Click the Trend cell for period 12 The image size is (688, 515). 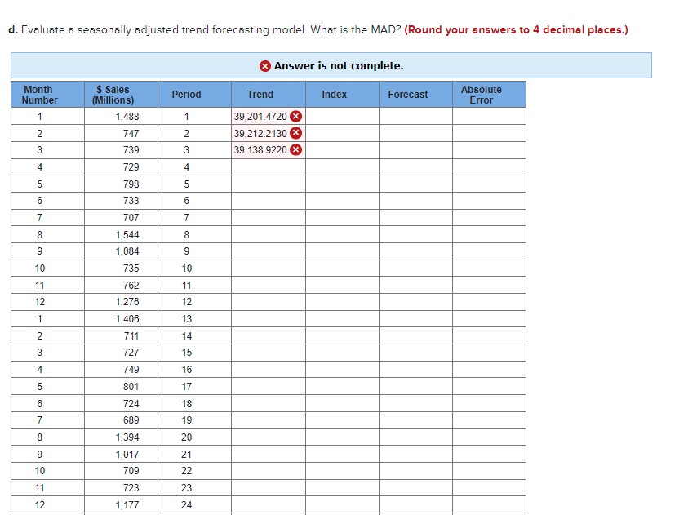tap(269, 302)
